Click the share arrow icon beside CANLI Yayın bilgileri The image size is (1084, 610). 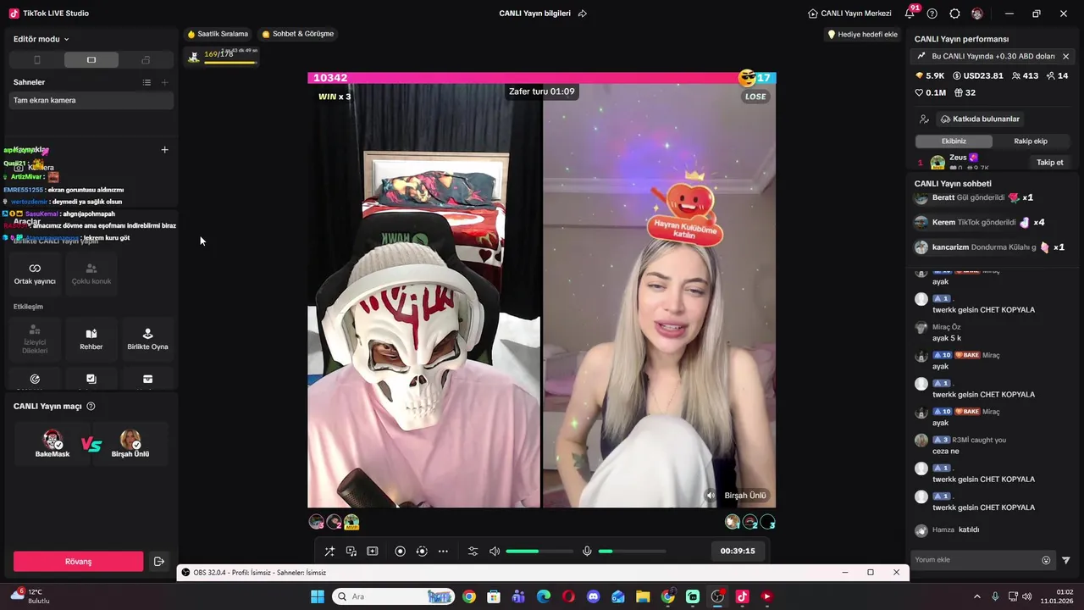point(583,14)
